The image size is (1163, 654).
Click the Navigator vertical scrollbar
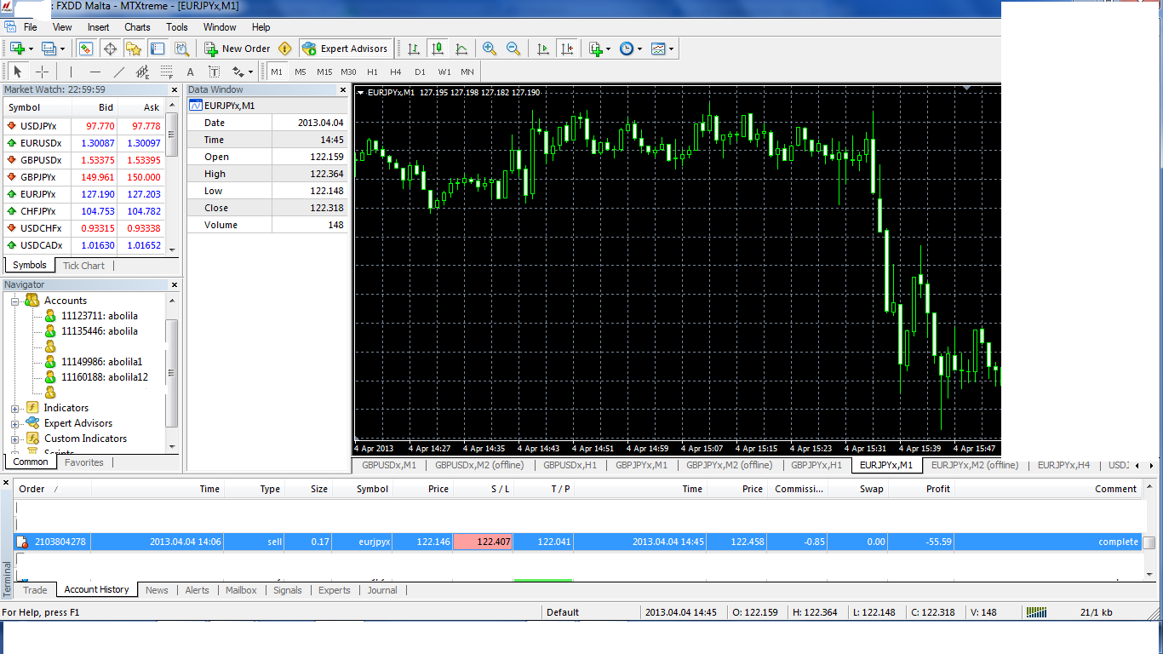[172, 372]
